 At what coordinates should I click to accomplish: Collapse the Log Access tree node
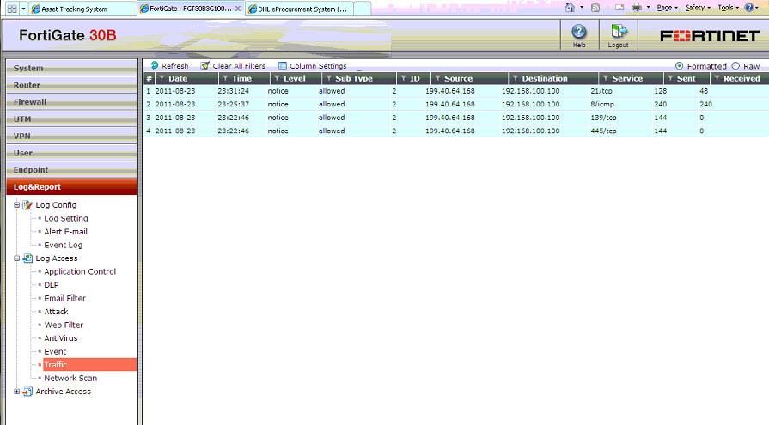pos(16,258)
